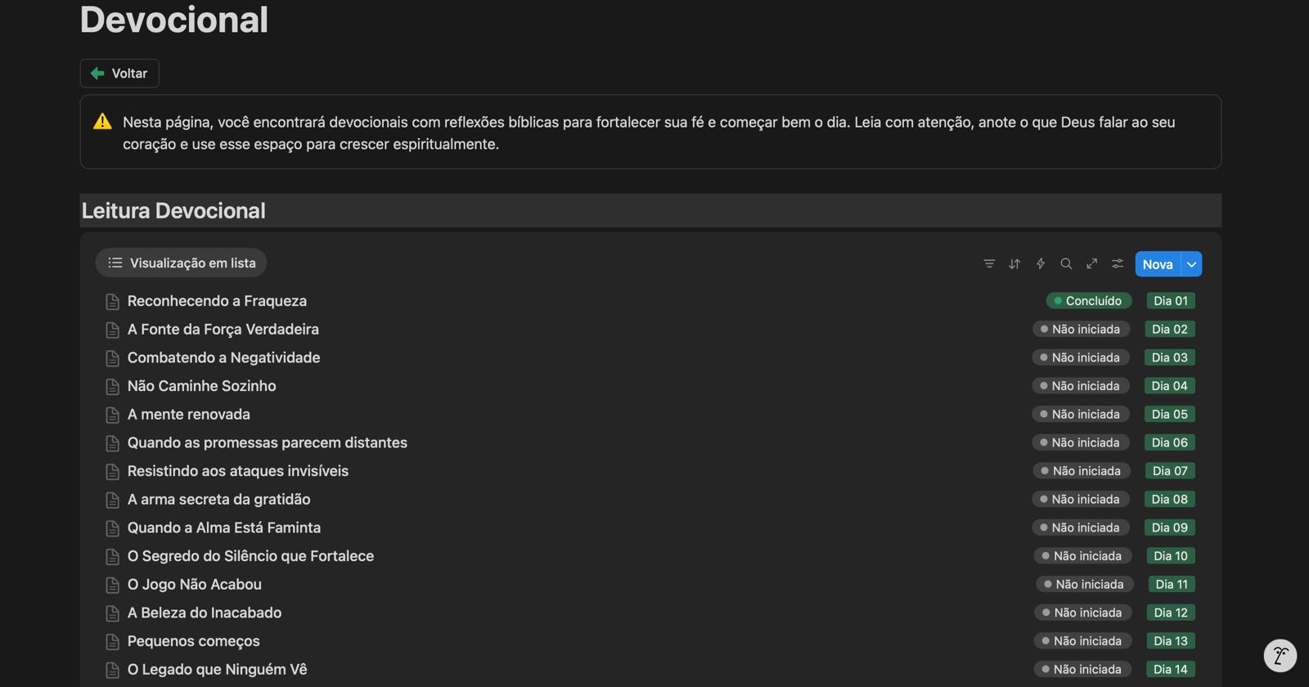The width and height of the screenshot is (1309, 687).
Task: Open A Fonte da Força Verdadeira page
Action: [223, 330]
